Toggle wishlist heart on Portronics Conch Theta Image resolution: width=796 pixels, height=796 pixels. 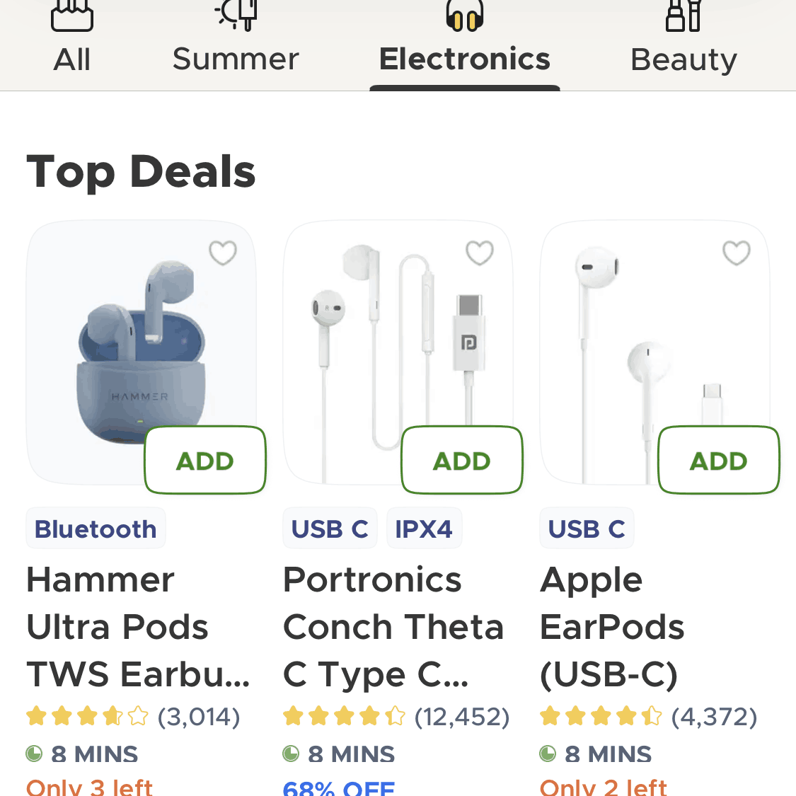click(x=480, y=253)
